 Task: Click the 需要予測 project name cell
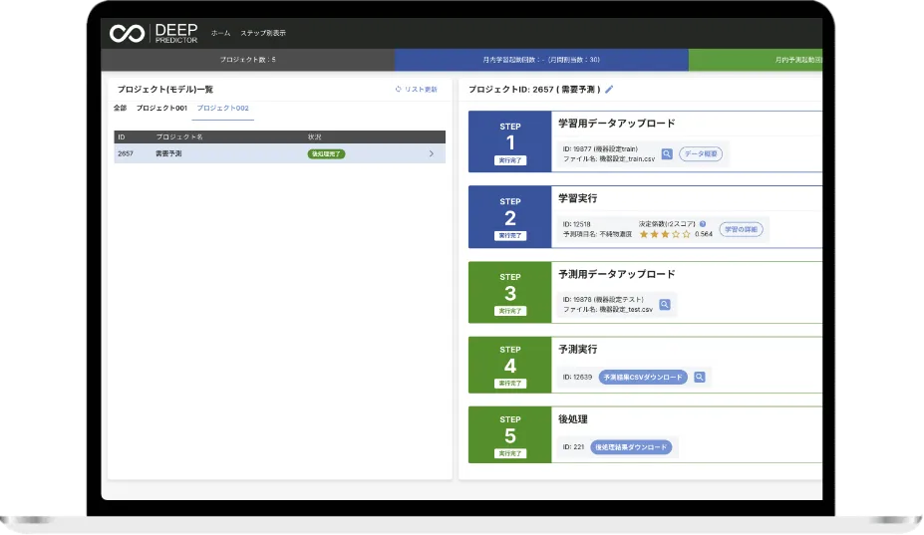[168, 153]
